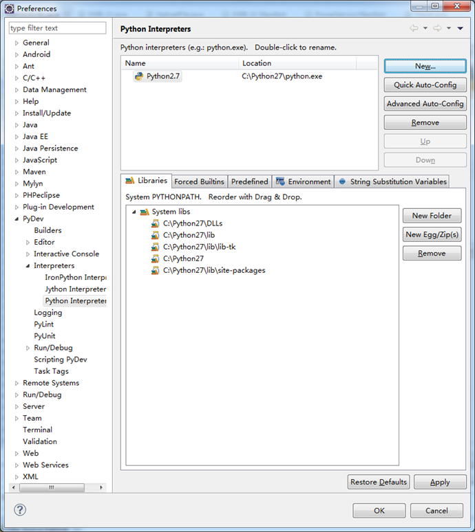Click the icon beside the C:\Python27 entry
This screenshot has height=532, width=475.
tap(156, 258)
